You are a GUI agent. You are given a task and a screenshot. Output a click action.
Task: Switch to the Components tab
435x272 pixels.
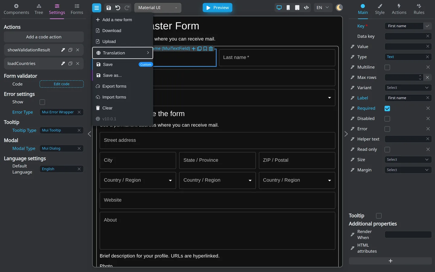point(16,9)
